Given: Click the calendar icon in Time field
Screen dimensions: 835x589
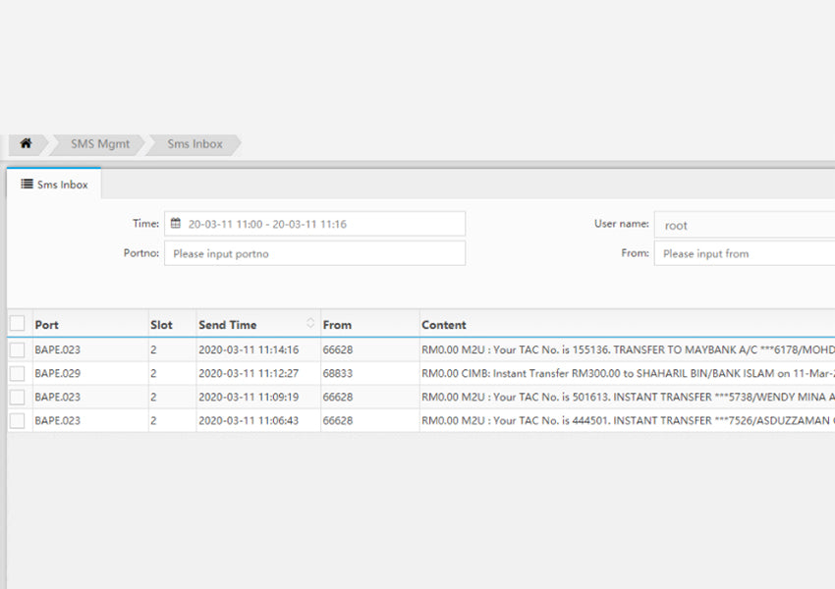Looking at the screenshot, I should (x=176, y=224).
